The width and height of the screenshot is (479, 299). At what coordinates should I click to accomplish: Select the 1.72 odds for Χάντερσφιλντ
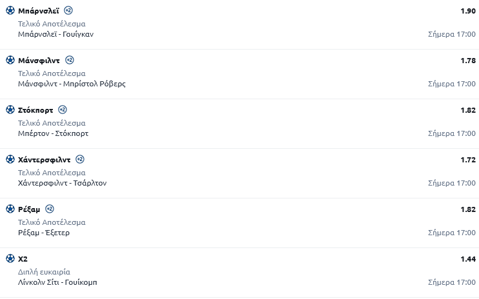tap(467, 160)
